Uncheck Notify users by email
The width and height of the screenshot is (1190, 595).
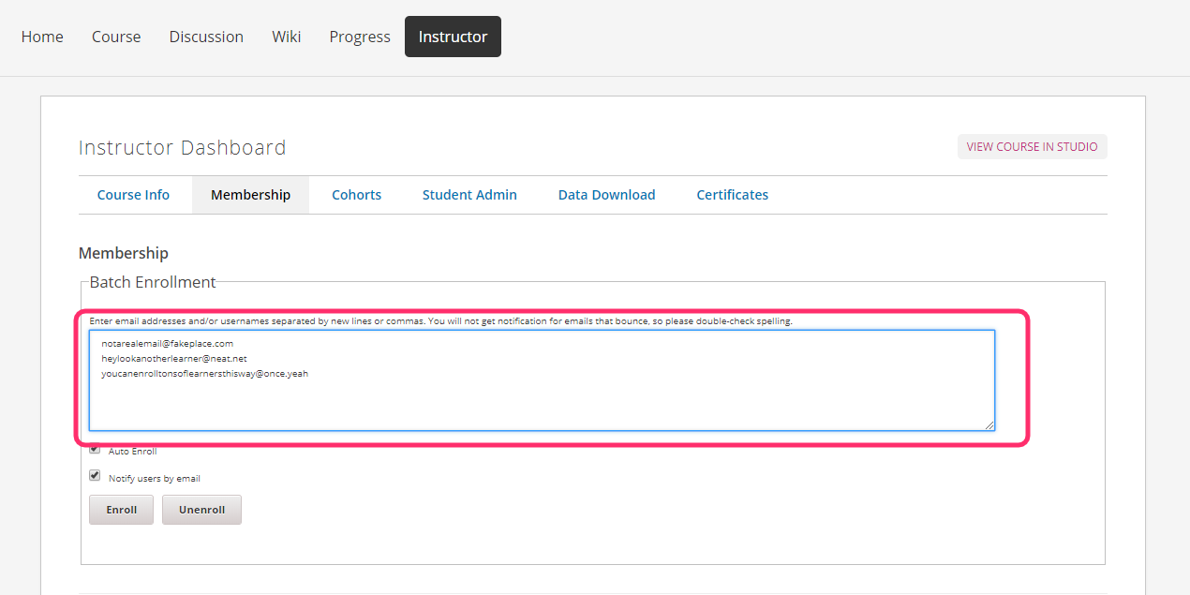click(94, 475)
